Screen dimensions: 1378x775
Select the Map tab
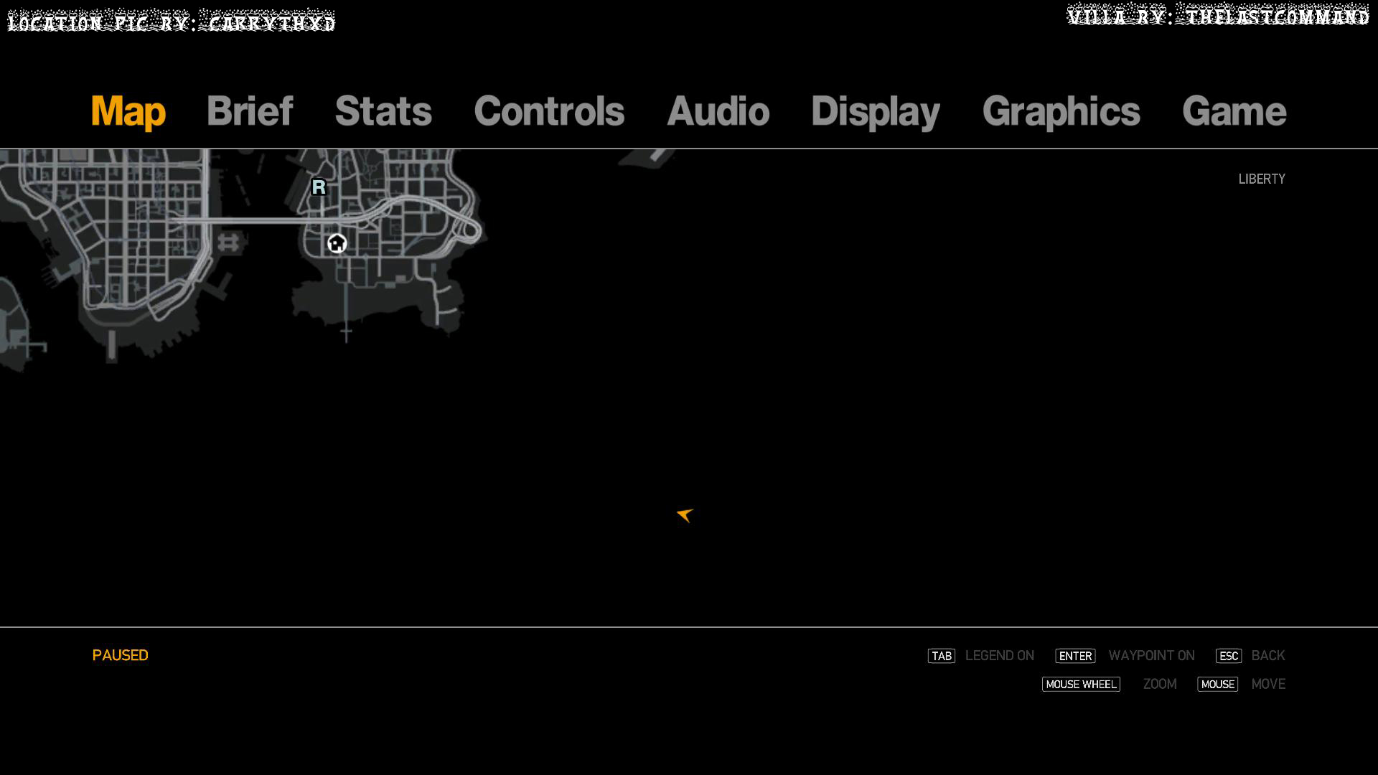coord(128,111)
